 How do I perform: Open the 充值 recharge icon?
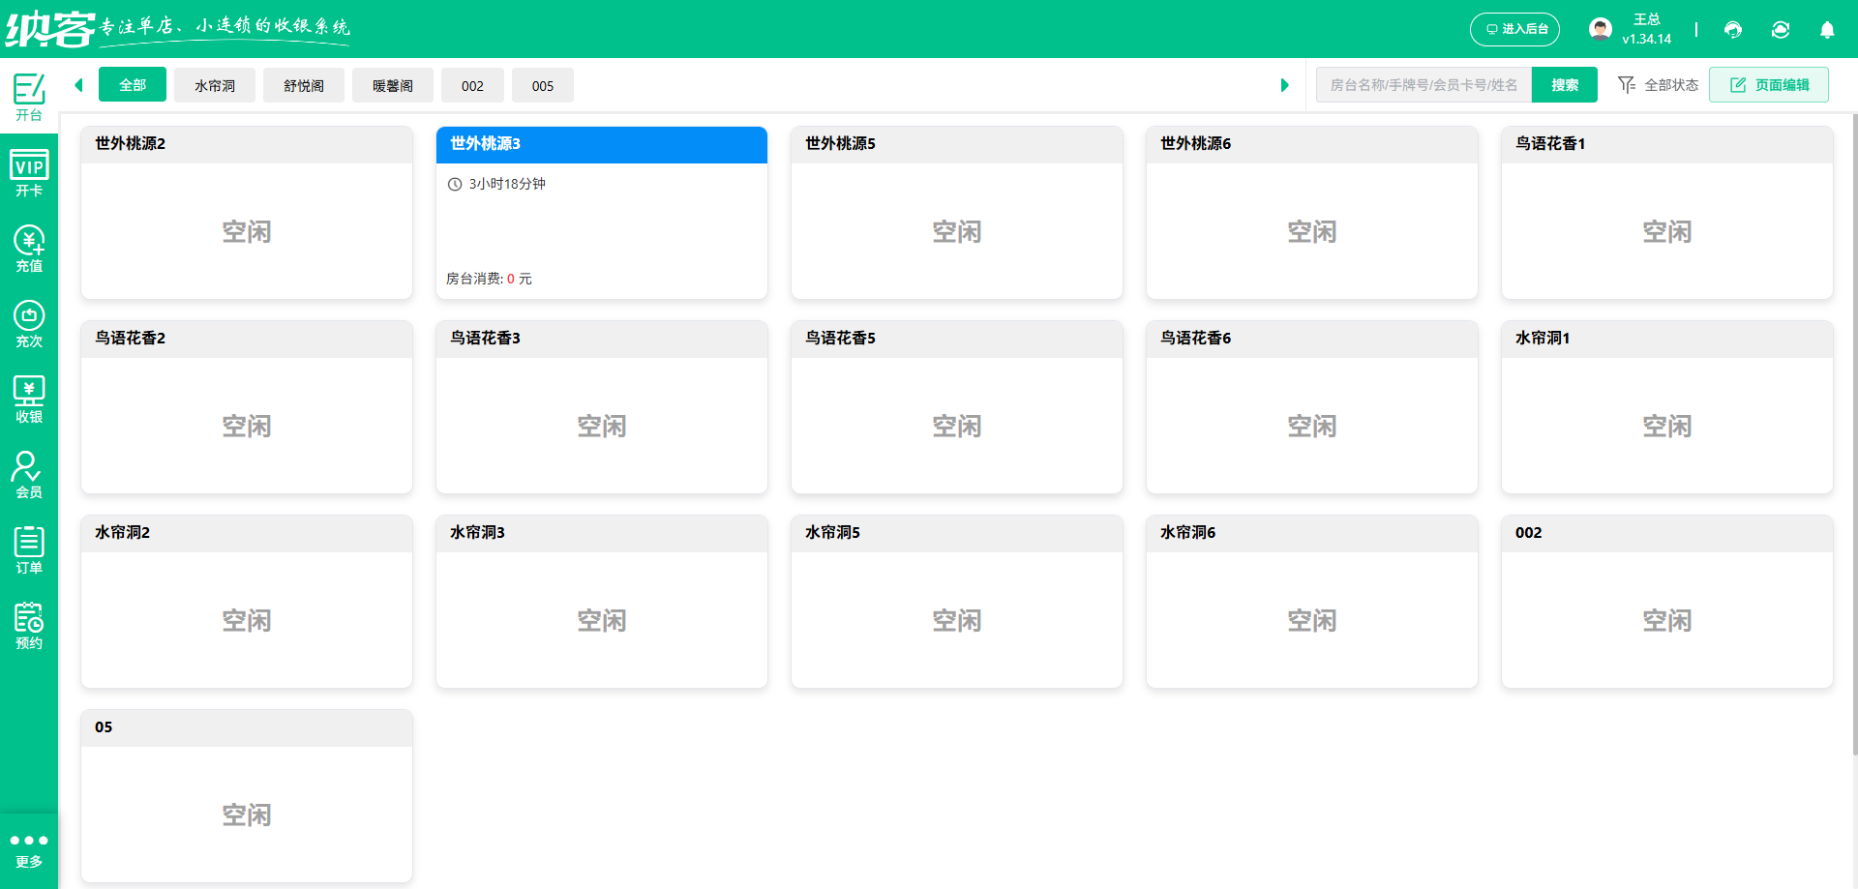pos(29,249)
